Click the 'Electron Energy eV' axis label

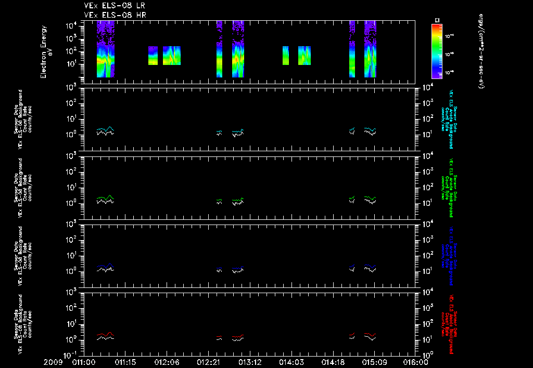coord(46,52)
